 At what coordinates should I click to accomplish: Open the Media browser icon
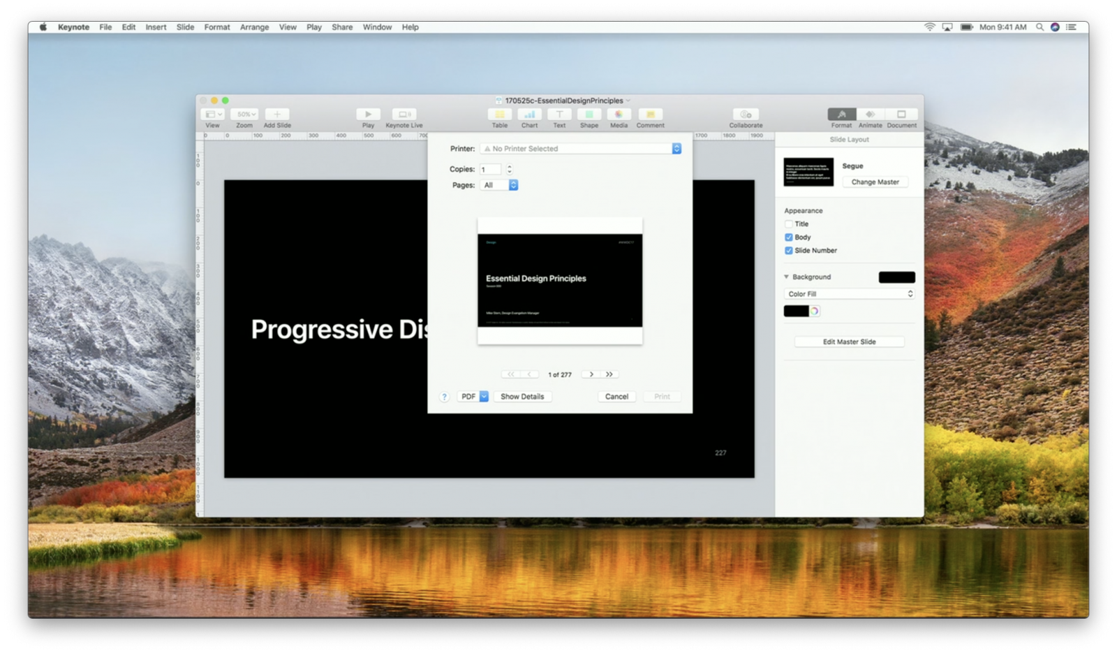(x=619, y=115)
